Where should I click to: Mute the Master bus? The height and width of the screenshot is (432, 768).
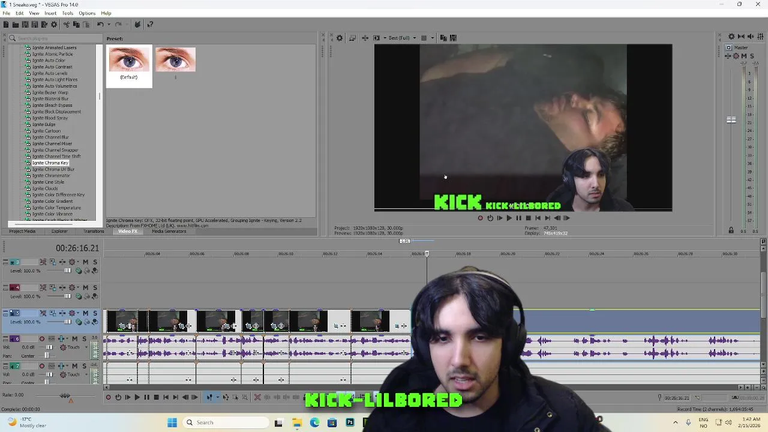coord(744,56)
